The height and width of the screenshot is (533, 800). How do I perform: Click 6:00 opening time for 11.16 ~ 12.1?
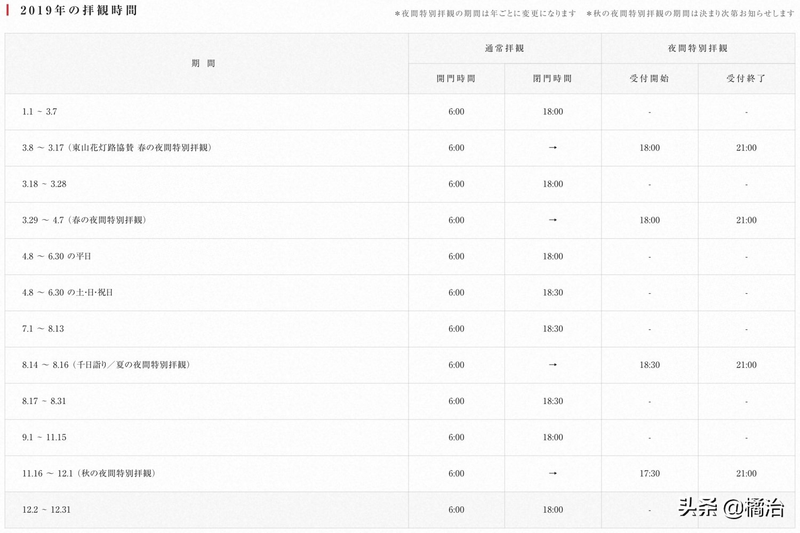click(457, 473)
